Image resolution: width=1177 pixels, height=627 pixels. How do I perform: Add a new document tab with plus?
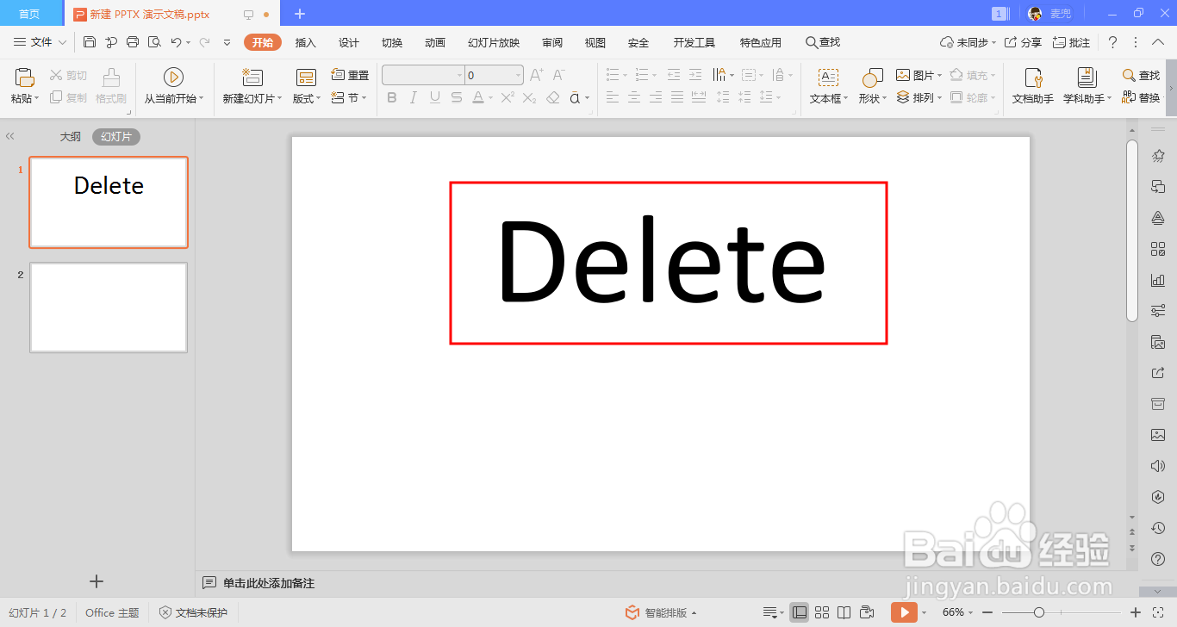point(300,14)
